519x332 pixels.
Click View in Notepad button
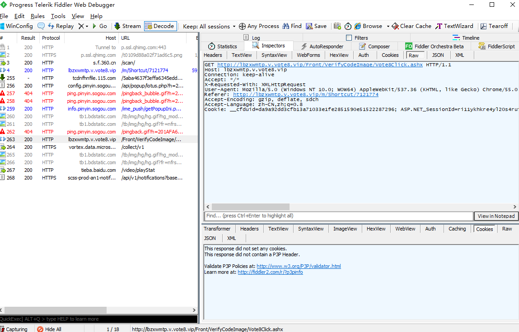click(496, 216)
